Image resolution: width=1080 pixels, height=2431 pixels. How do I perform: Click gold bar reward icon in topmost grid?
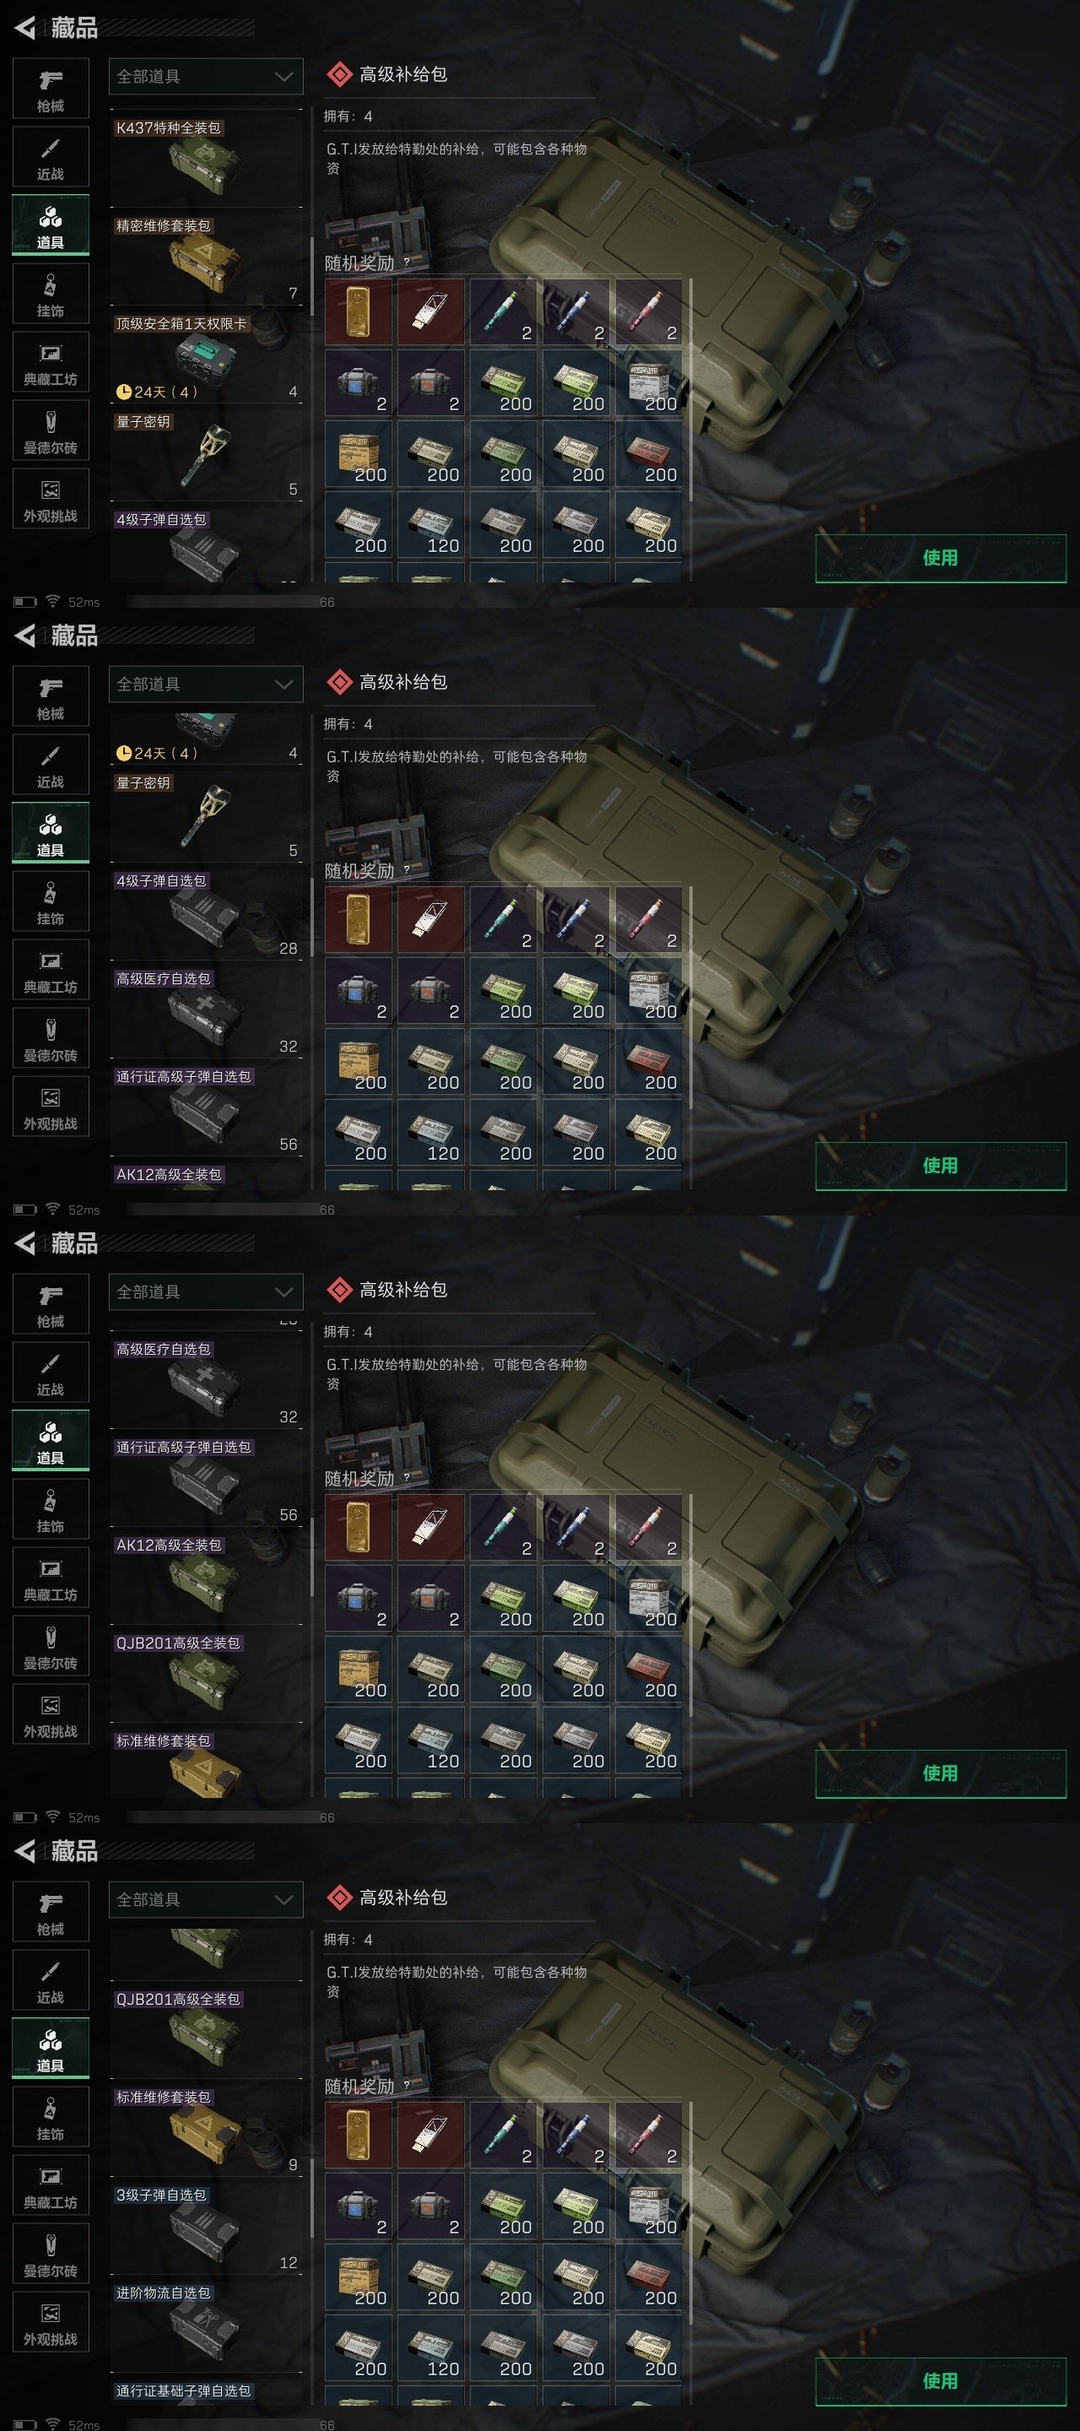tap(359, 311)
